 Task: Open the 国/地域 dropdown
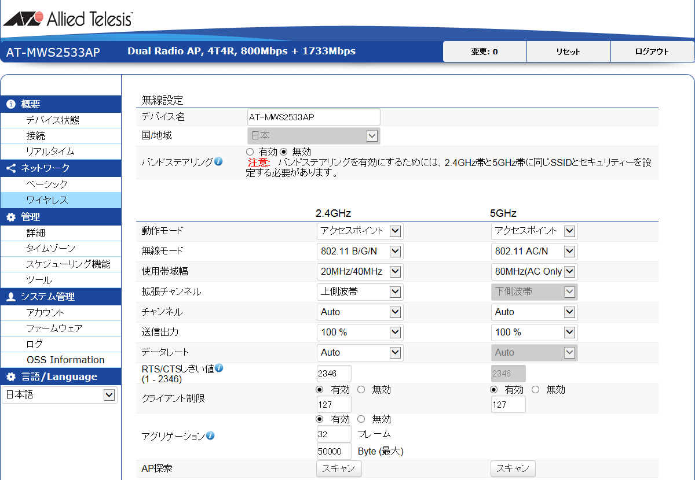[x=313, y=136]
